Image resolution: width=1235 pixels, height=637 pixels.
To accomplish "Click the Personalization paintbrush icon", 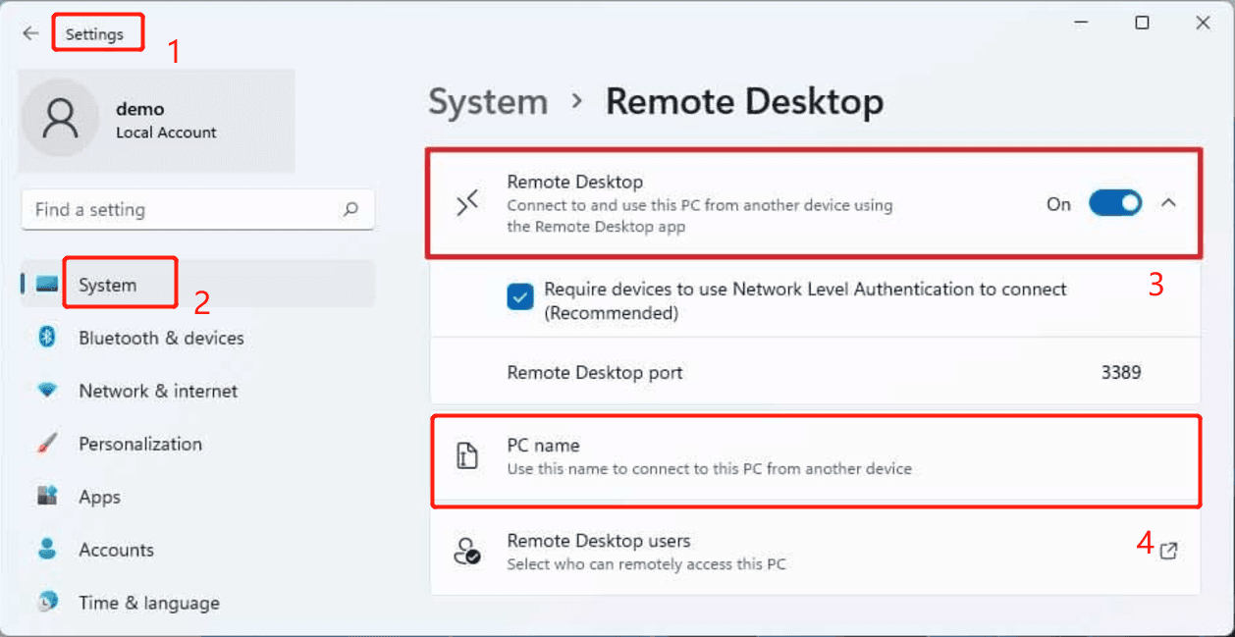I will click(47, 444).
